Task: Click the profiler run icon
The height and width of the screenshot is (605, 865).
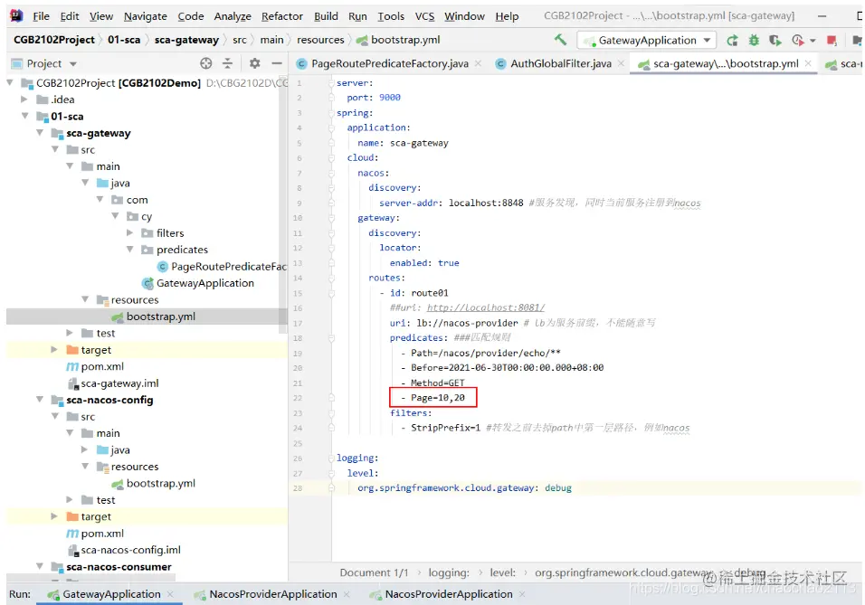Action: coord(797,41)
